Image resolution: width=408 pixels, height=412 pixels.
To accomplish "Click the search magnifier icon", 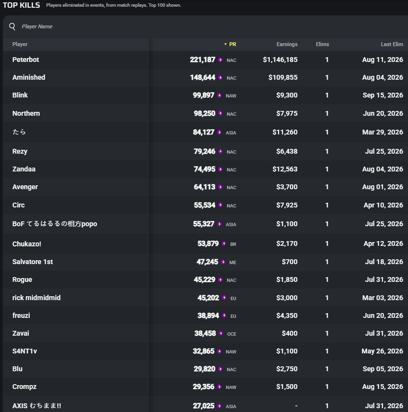I will coord(12,26).
